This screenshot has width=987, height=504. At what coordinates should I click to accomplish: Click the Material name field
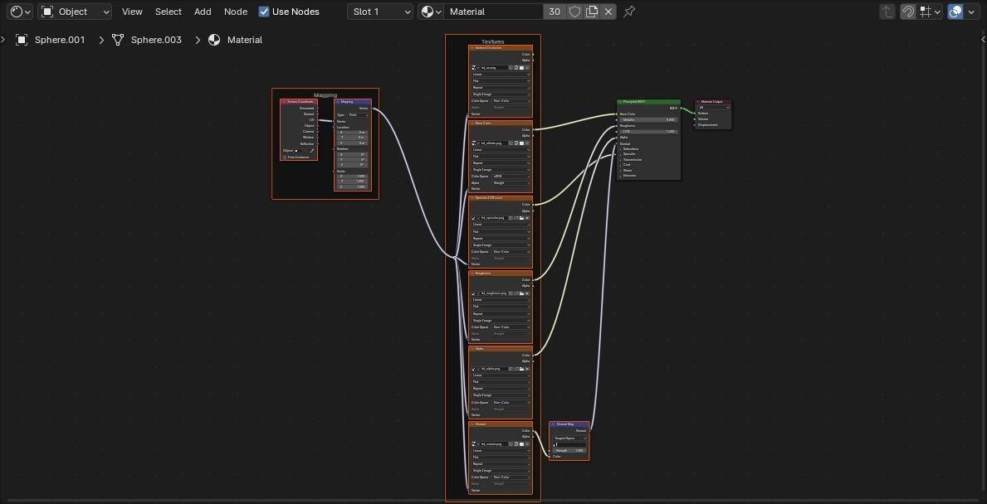[493, 12]
